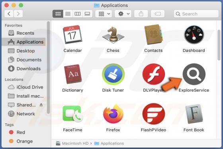Click the Share toolbar button
The image size is (223, 149).
tap(141, 14)
